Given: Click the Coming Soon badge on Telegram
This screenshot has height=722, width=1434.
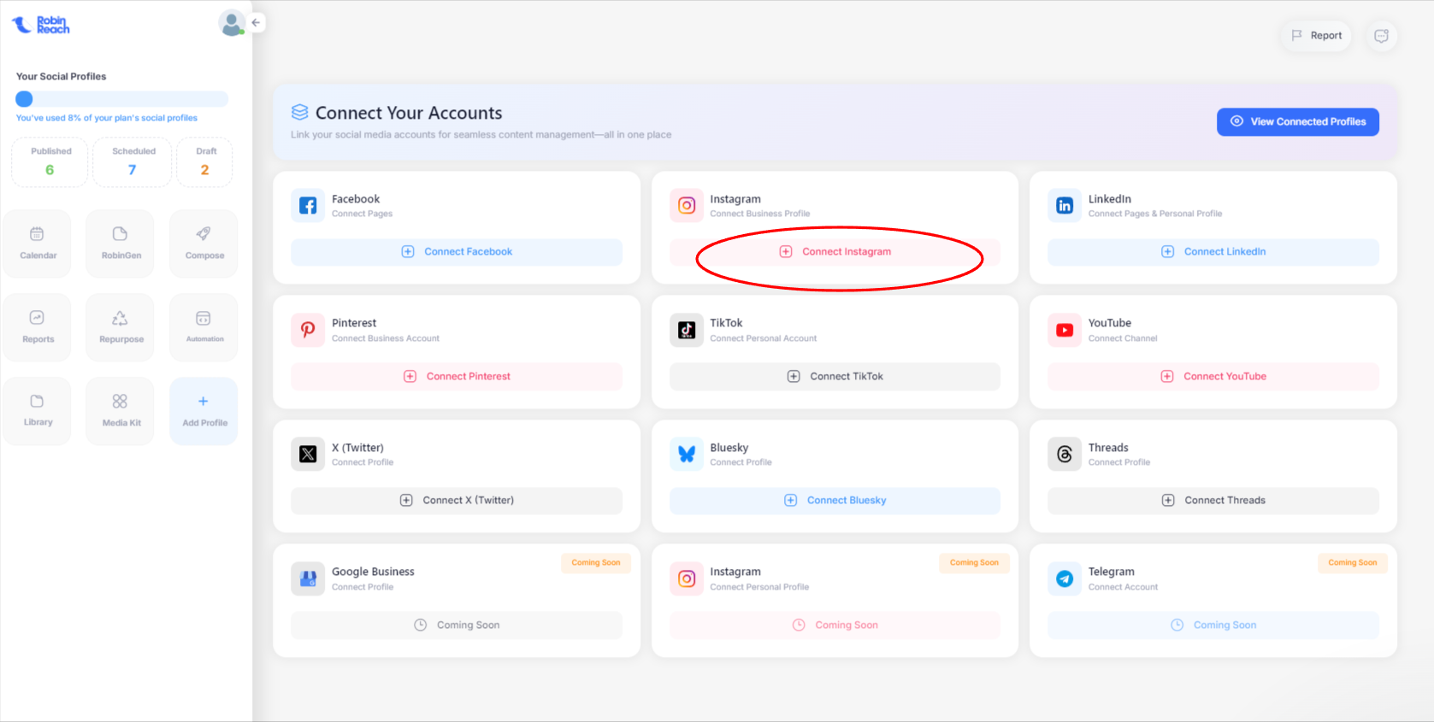Looking at the screenshot, I should (1353, 563).
